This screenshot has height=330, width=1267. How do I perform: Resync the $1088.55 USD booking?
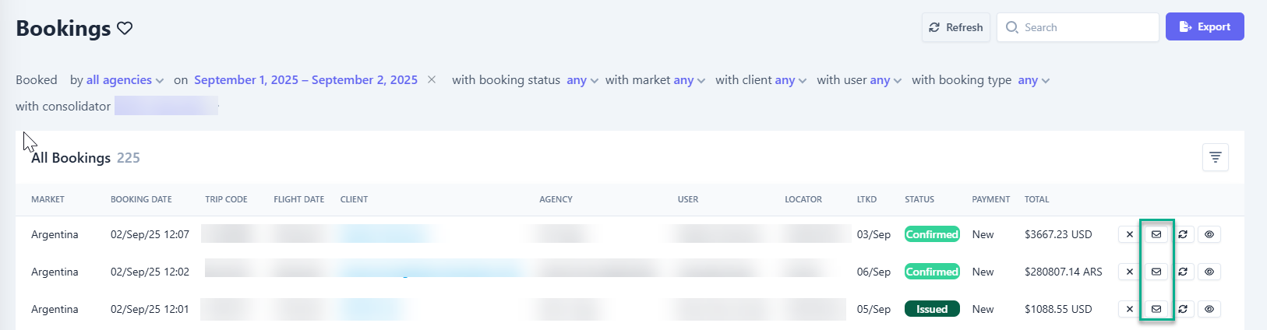point(1183,309)
